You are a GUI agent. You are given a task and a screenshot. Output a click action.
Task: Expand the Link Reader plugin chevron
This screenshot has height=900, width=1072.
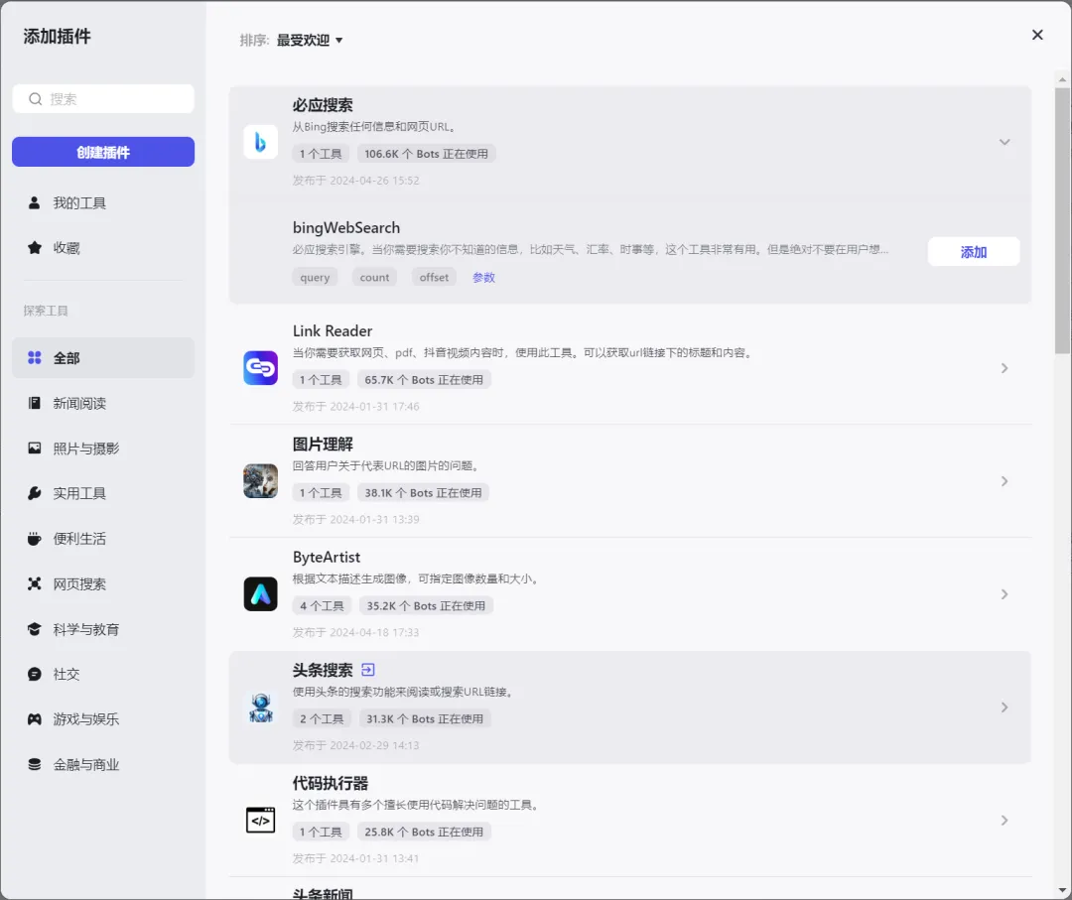click(1005, 368)
